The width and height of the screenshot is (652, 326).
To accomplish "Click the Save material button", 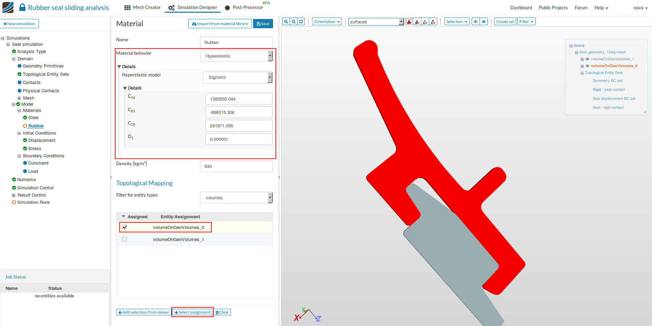I will [263, 24].
